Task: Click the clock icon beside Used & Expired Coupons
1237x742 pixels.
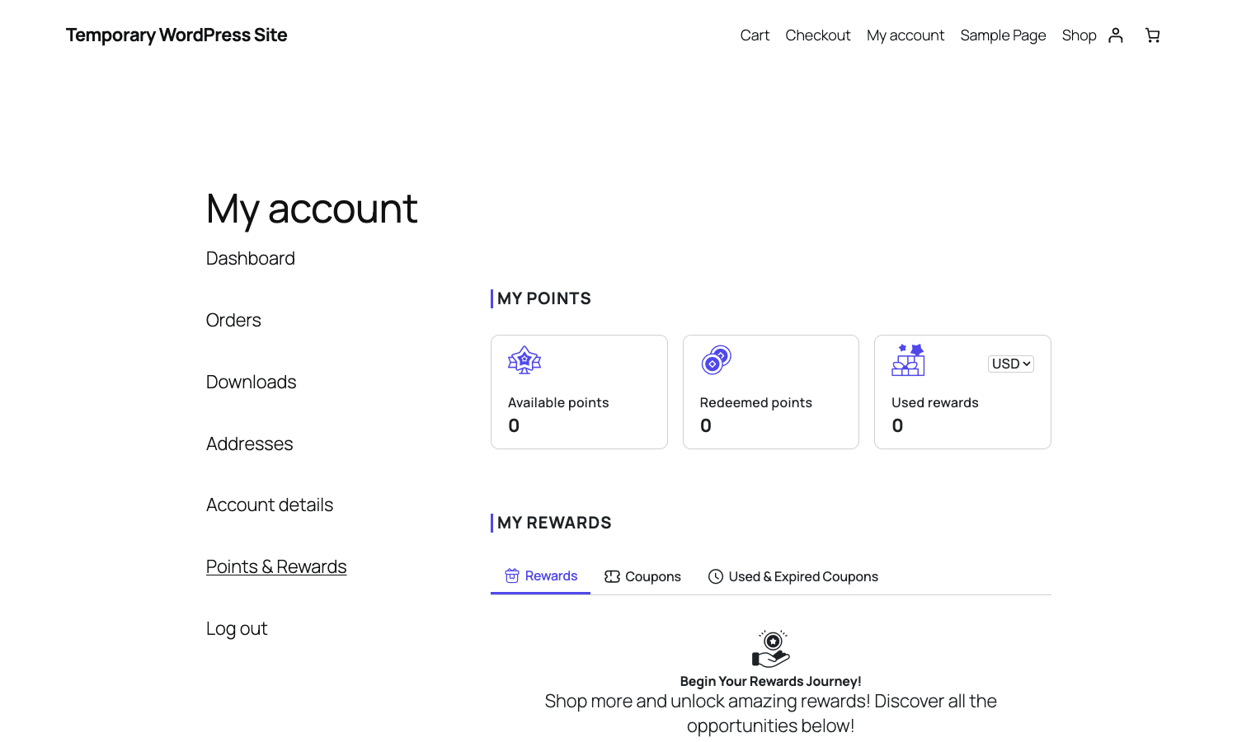Action: (716, 576)
